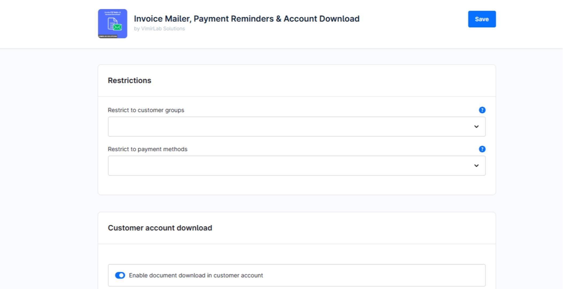Click the VimirLab Solutions badge on logo
Image resolution: width=563 pixels, height=289 pixels.
click(108, 36)
